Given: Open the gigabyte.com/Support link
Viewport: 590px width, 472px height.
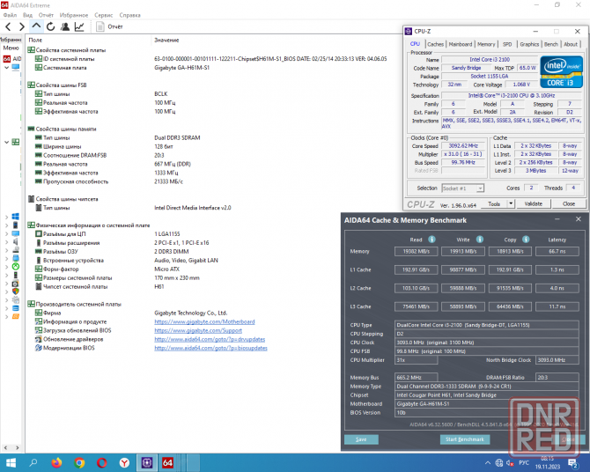Looking at the screenshot, I should (x=198, y=330).
